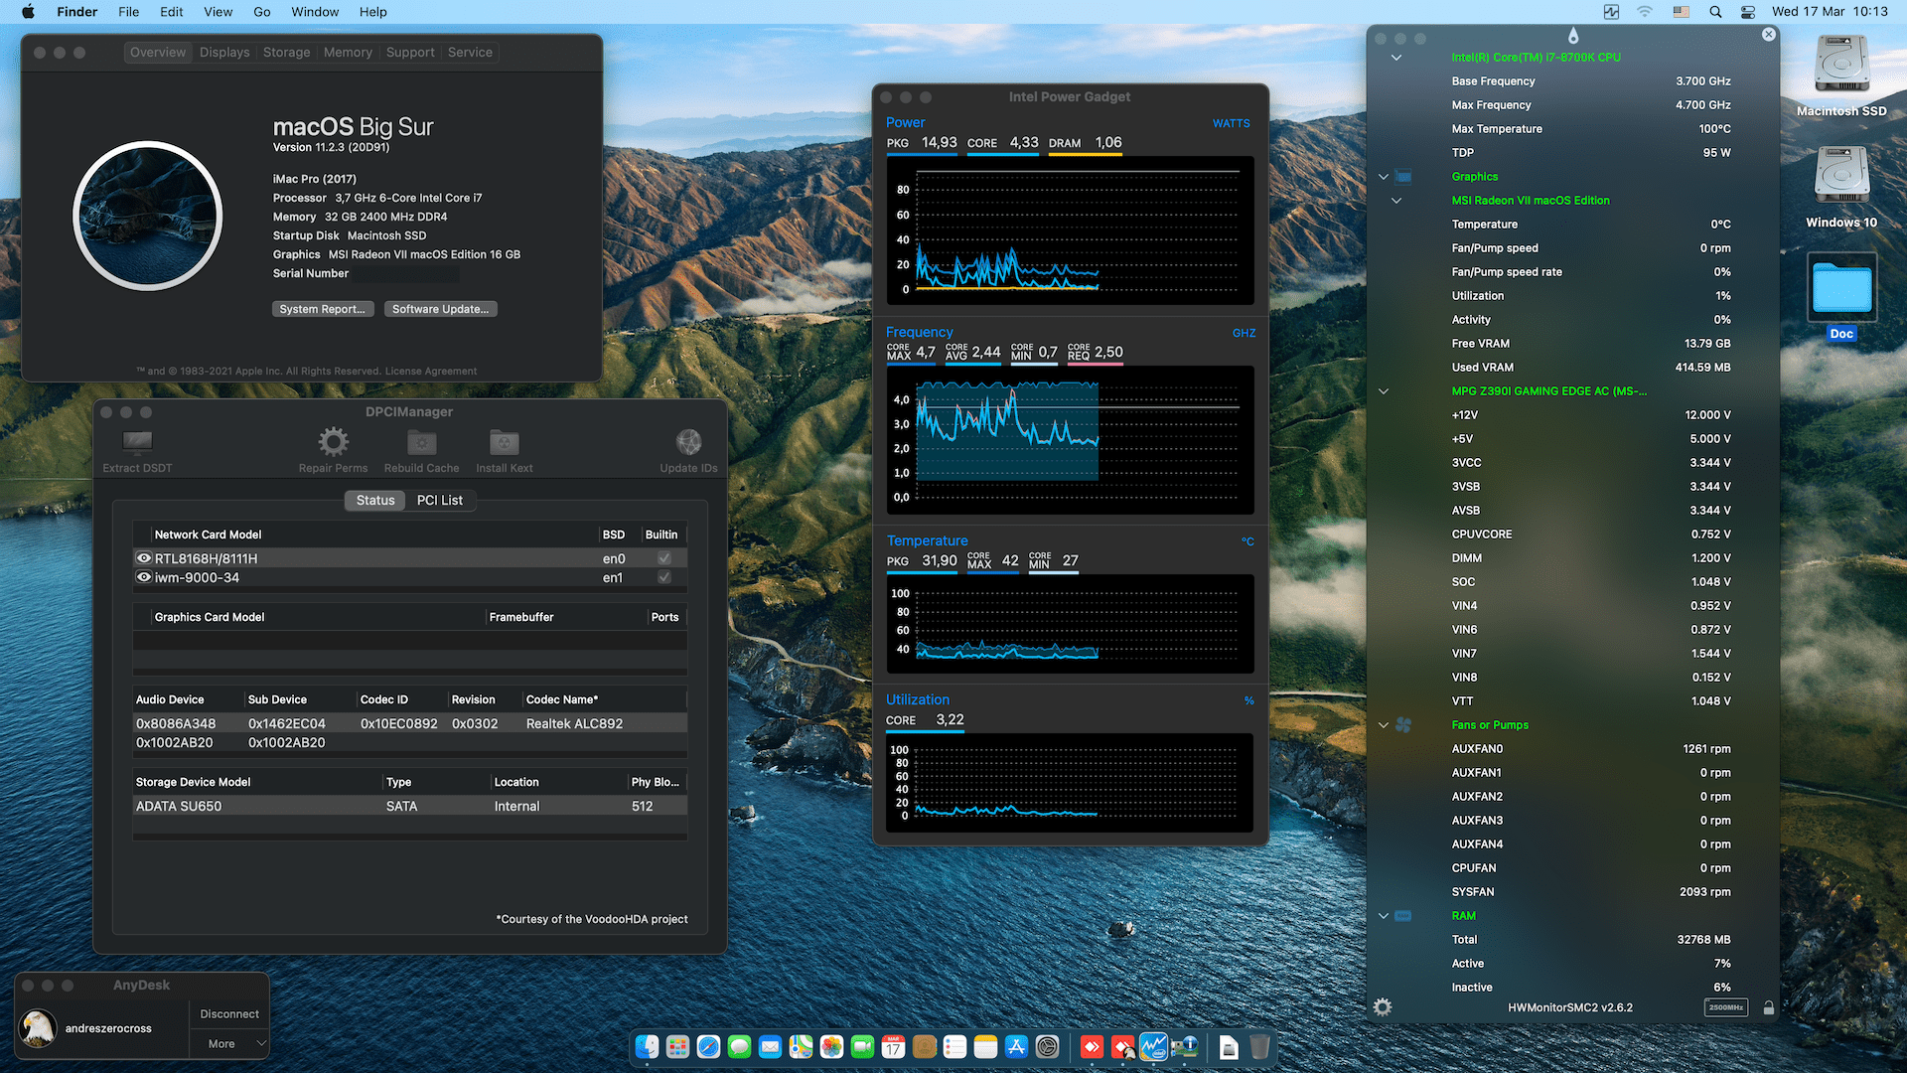Click the 2500MHz indicator in HWMonitorSMC2
Viewport: 1907px width, 1073px height.
coord(1726,1007)
